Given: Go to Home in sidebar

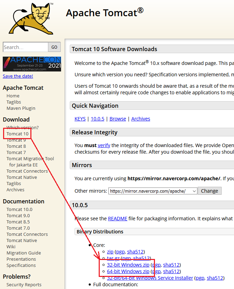Looking at the screenshot, I should coord(13,96).
